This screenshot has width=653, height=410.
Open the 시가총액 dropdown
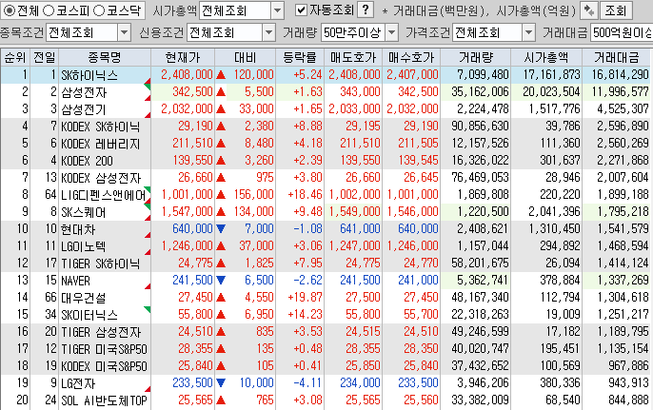pos(277,10)
